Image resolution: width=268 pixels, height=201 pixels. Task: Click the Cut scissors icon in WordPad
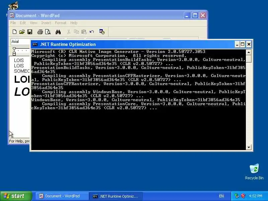69,31
